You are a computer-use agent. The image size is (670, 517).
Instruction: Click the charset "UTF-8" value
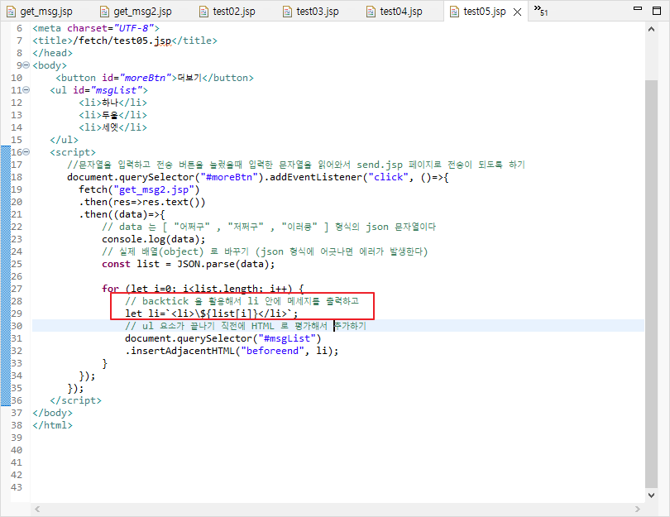(x=133, y=28)
